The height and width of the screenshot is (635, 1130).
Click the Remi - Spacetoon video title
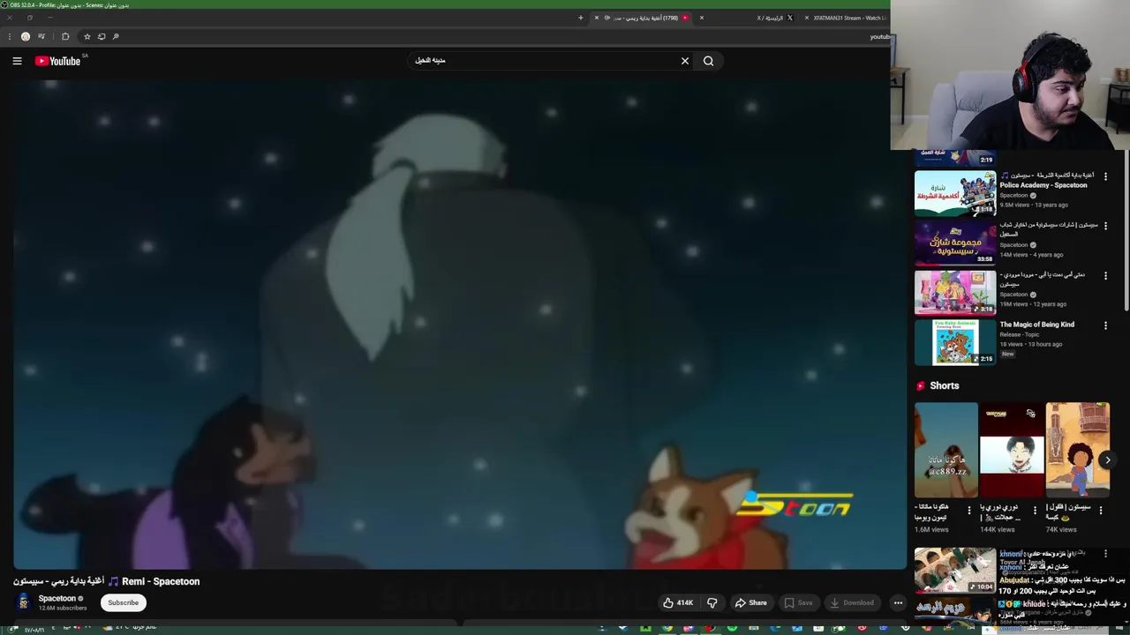coord(107,581)
